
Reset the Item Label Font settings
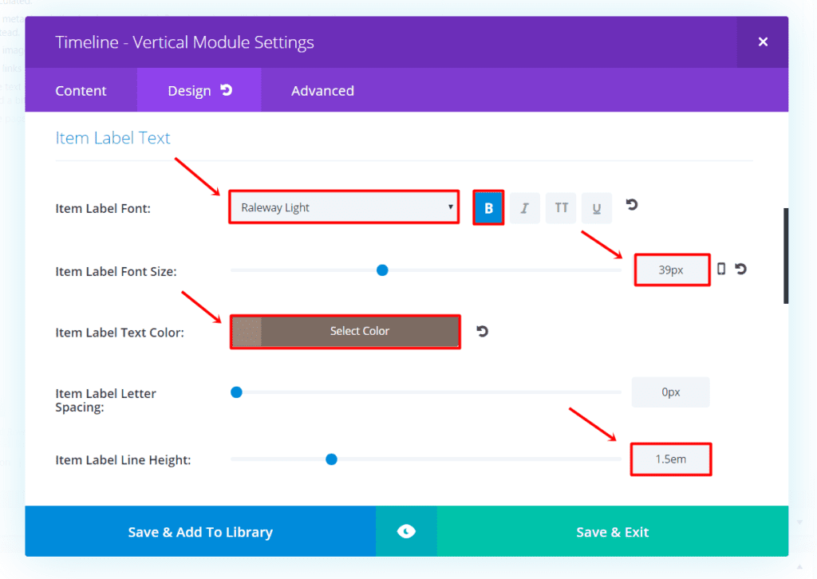tap(630, 205)
